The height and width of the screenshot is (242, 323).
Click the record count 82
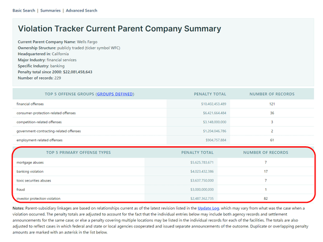[266, 199]
